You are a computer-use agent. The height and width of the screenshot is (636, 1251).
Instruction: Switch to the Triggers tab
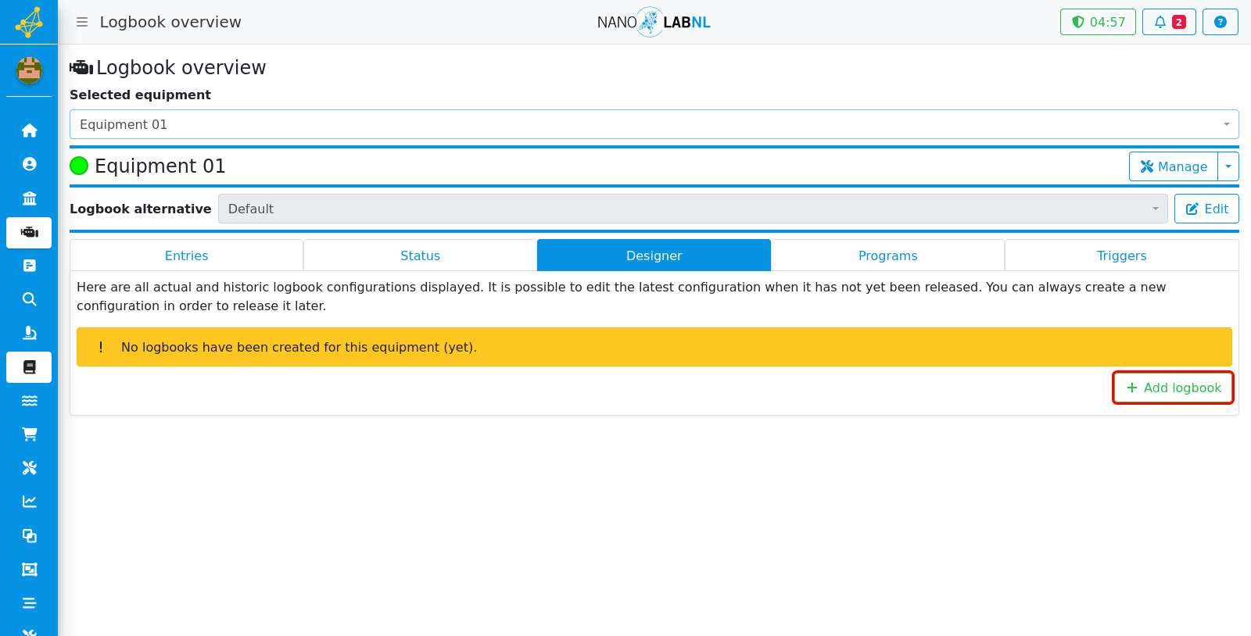(1121, 255)
